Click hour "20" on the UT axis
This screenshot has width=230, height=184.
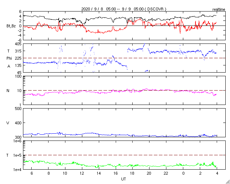click(149, 174)
